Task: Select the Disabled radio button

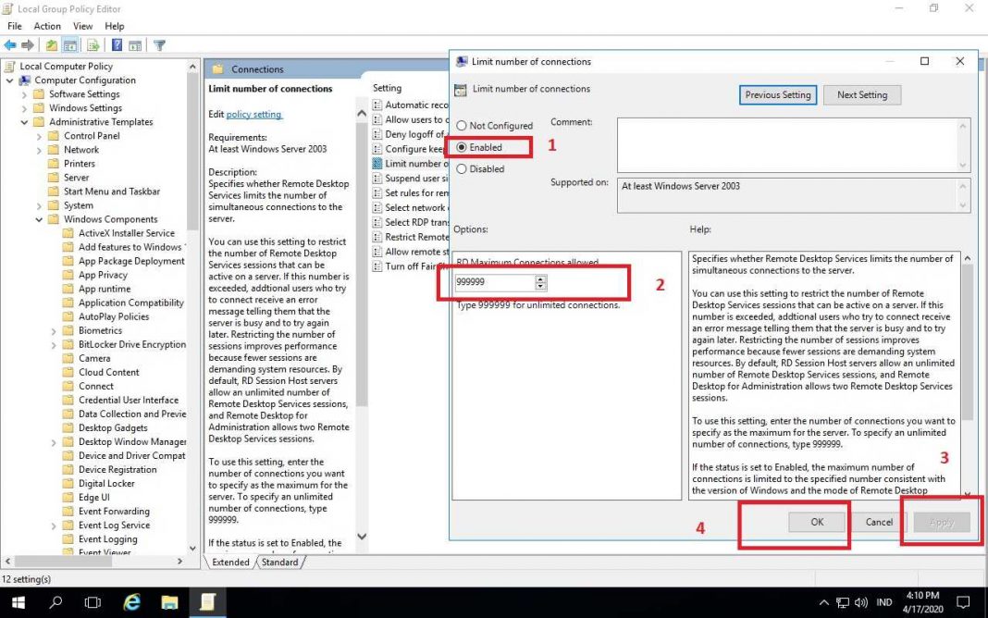Action: (462, 168)
